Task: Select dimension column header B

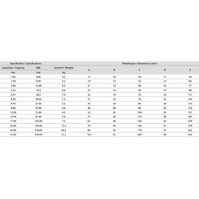Action: point(114,70)
